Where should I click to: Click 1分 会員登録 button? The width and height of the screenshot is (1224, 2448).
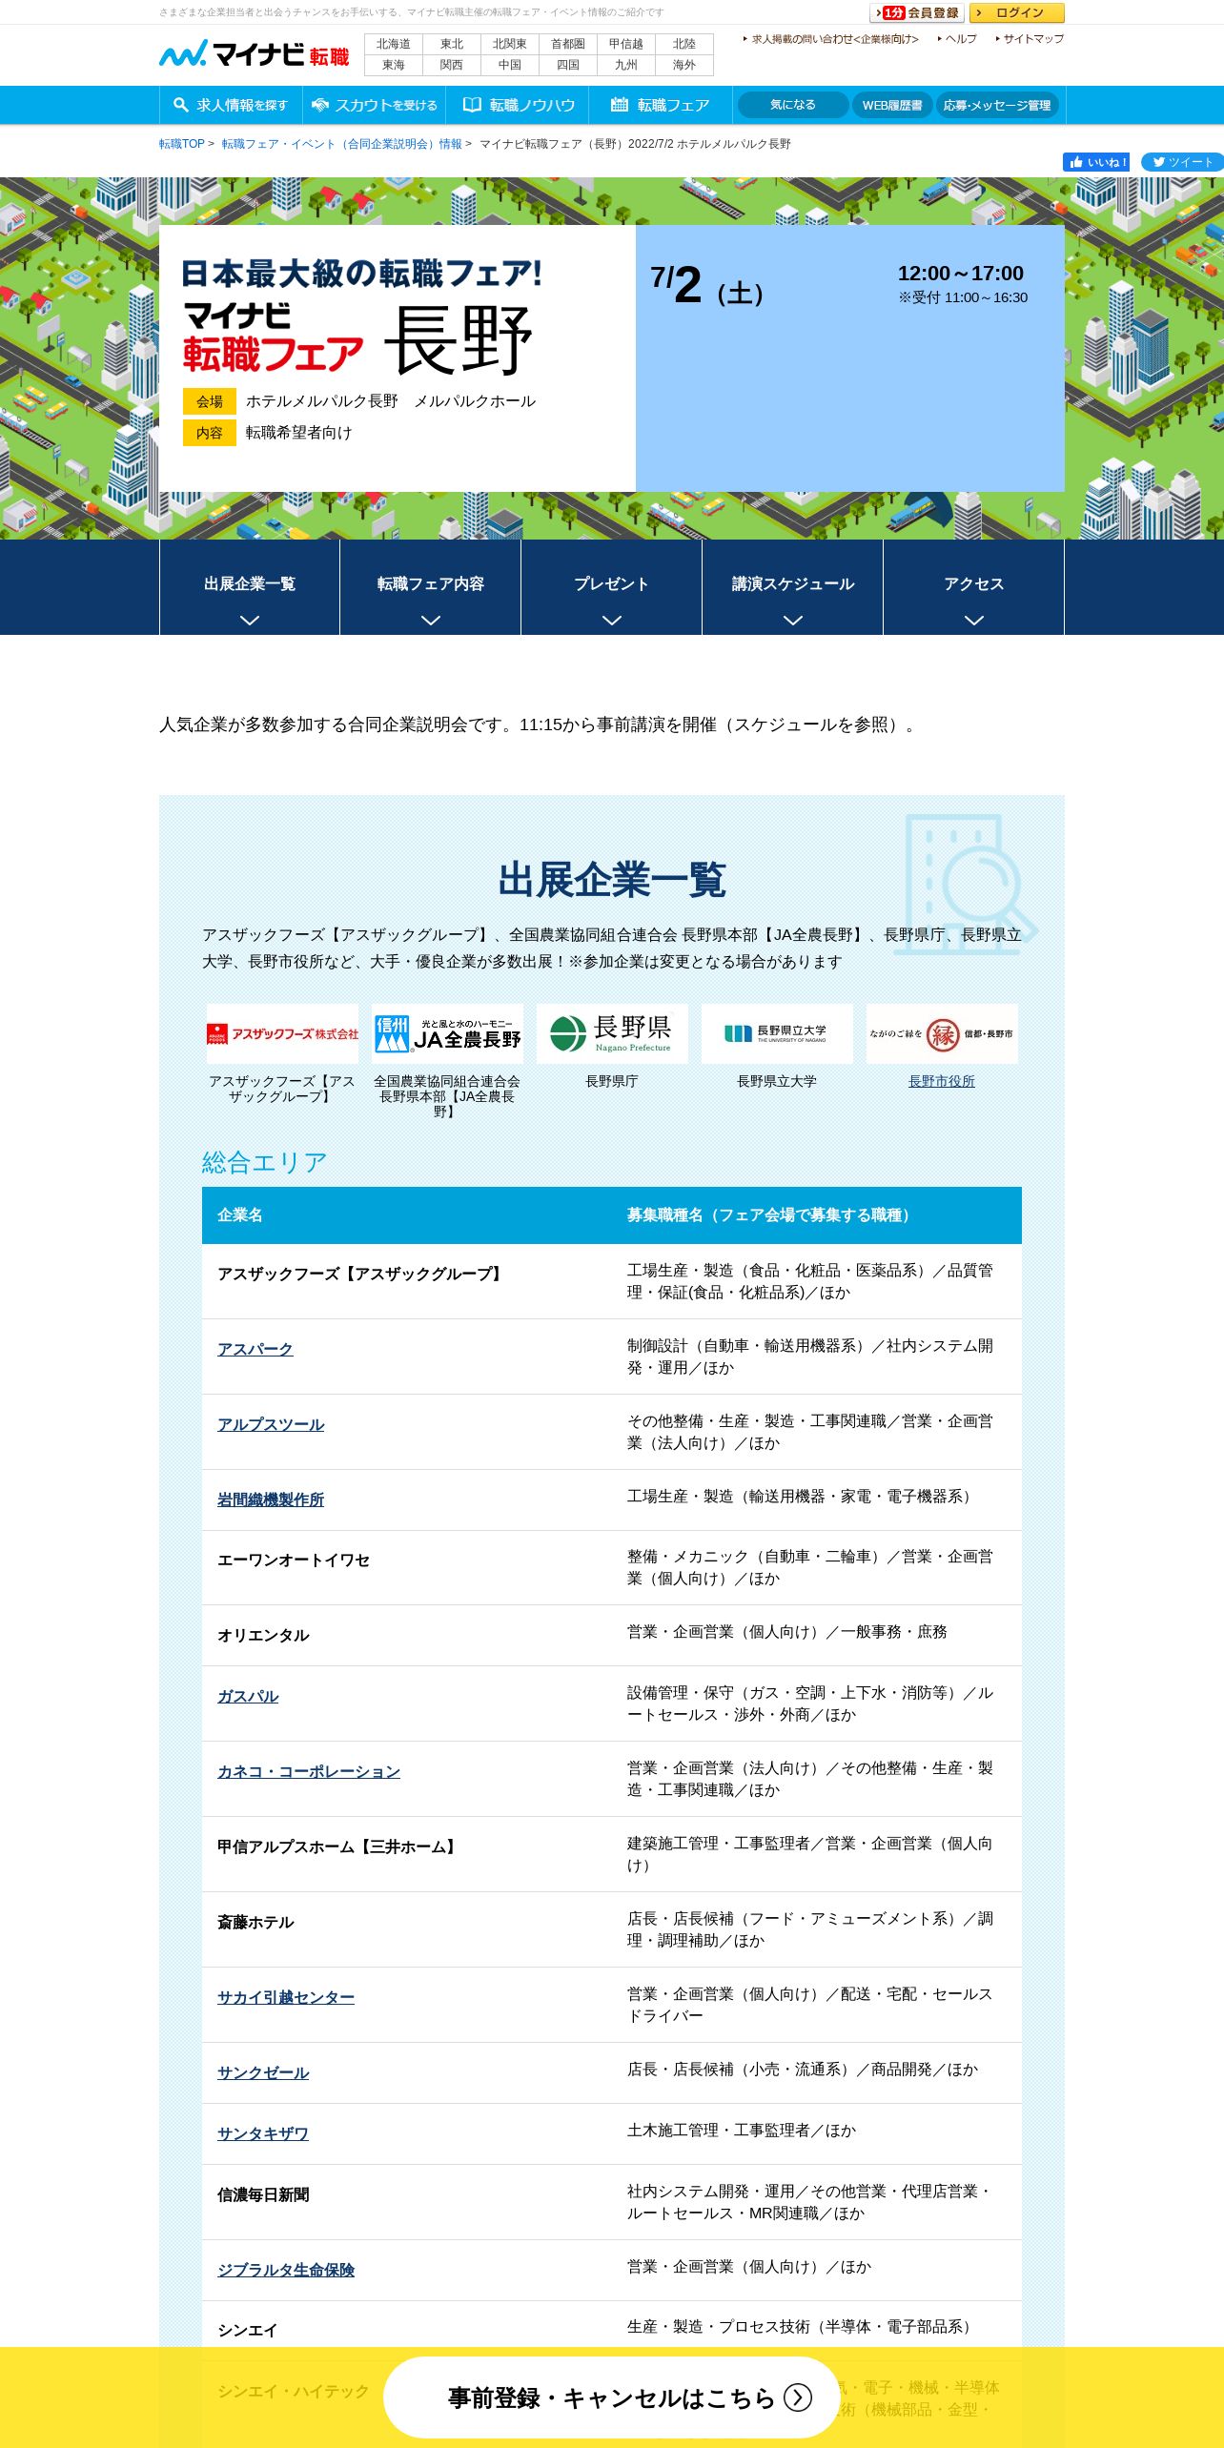click(916, 12)
